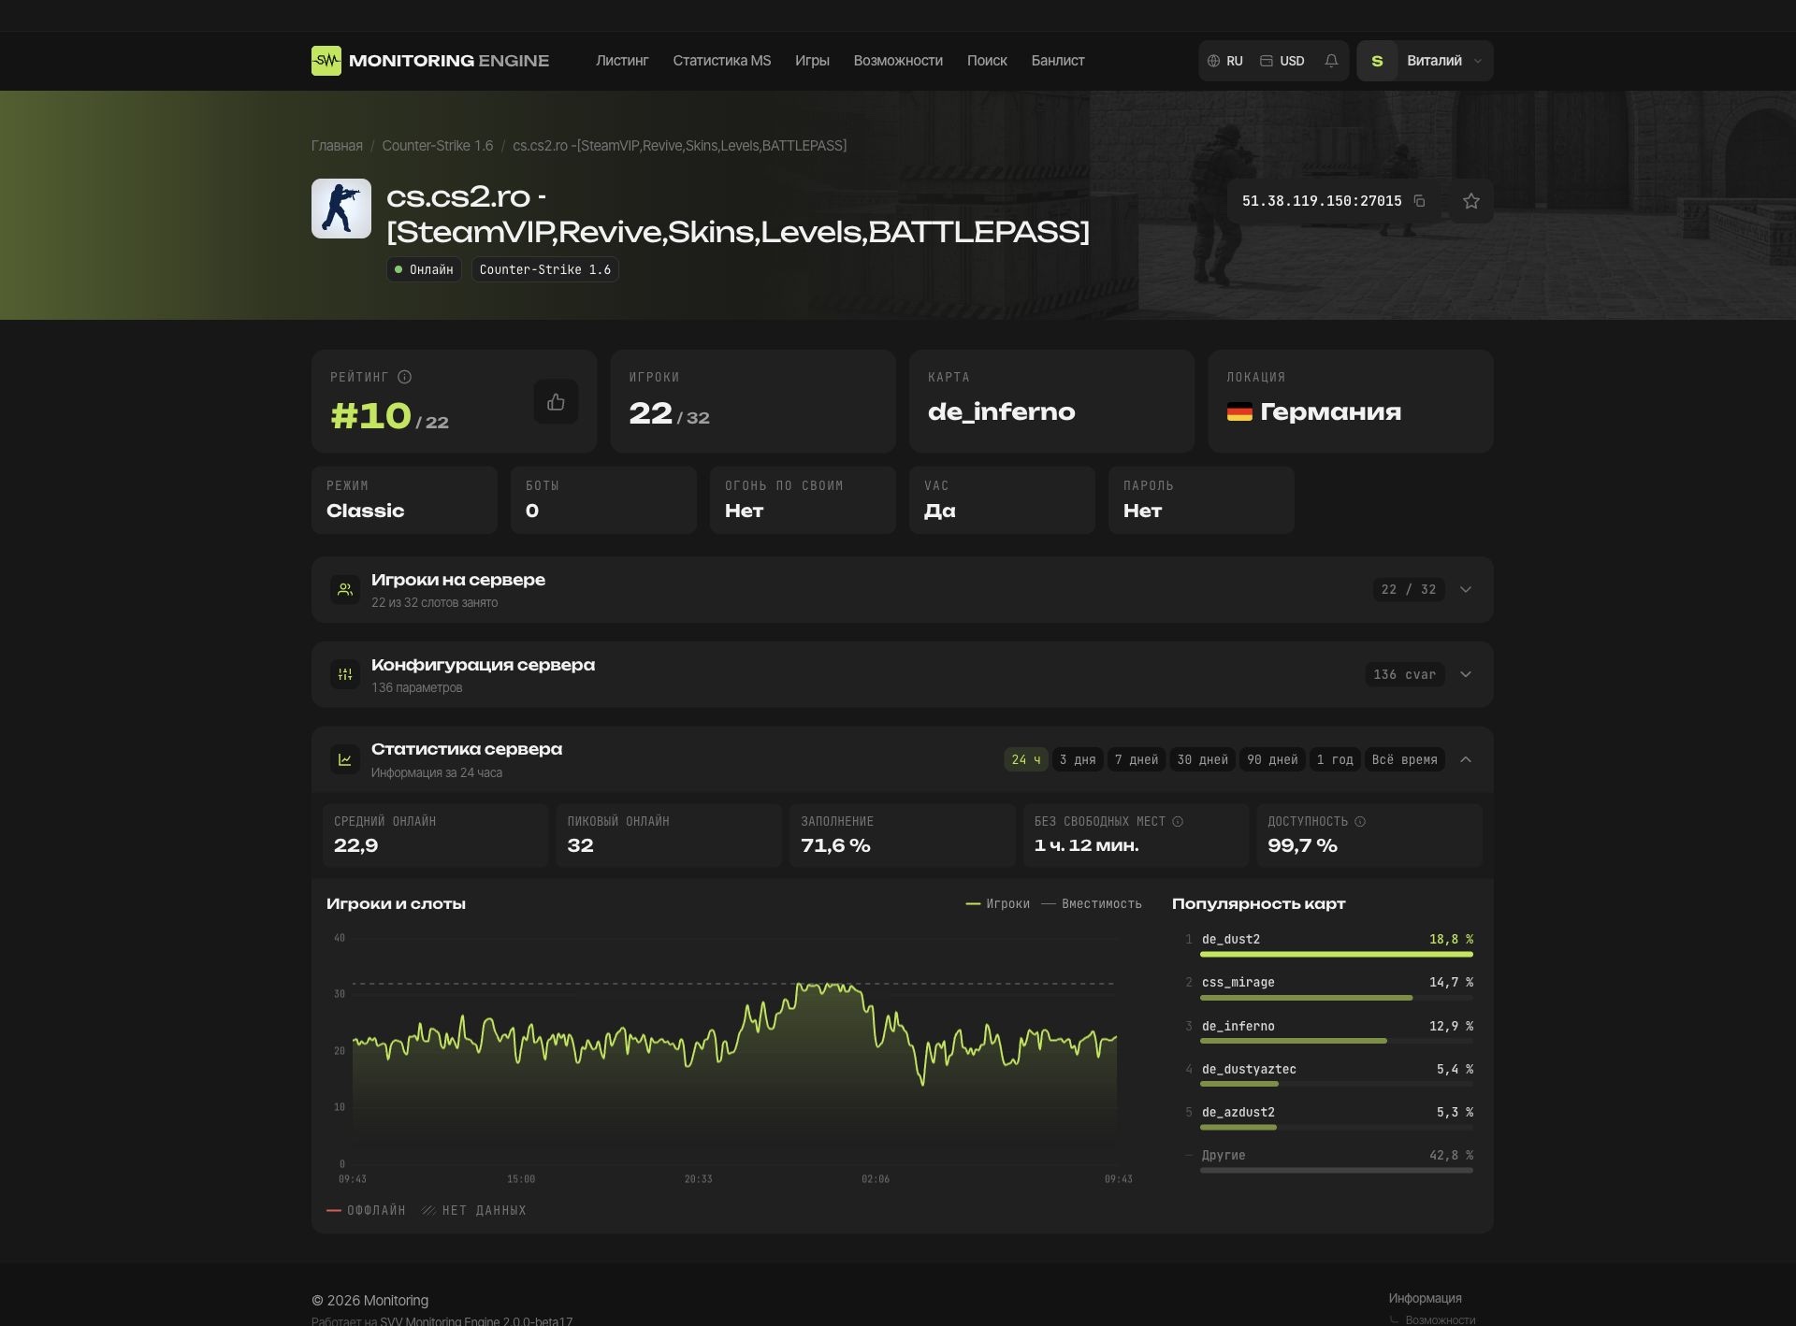Click the chart icon in Статистика сервера
Viewport: 1796px width, 1326px height.
tap(345, 759)
